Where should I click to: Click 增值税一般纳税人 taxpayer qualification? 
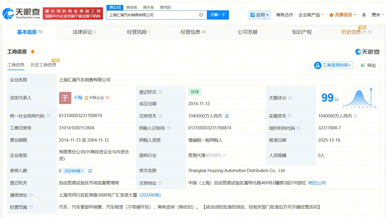[x=205, y=140]
